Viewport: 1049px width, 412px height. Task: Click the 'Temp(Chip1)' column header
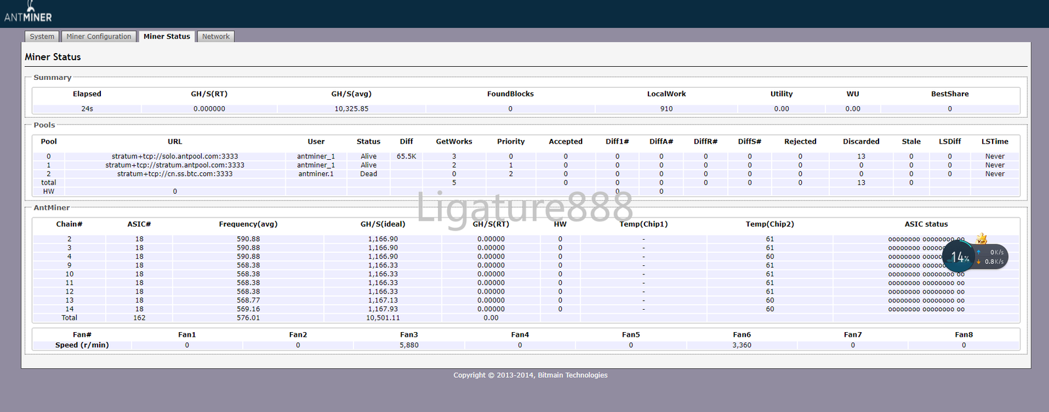point(644,224)
